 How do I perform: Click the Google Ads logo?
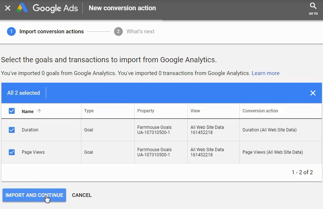tap(47, 8)
